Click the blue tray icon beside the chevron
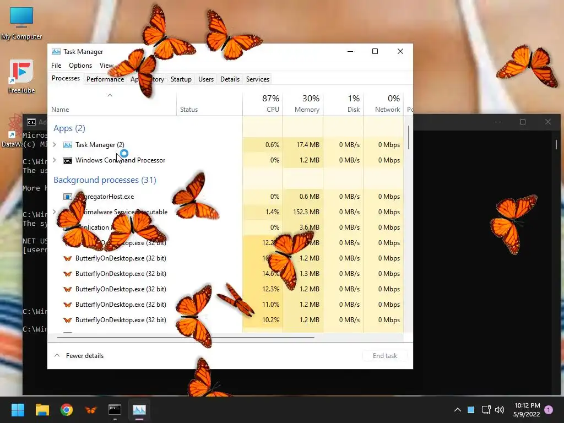Screen dimensions: 564x423 pyautogui.click(x=471, y=410)
